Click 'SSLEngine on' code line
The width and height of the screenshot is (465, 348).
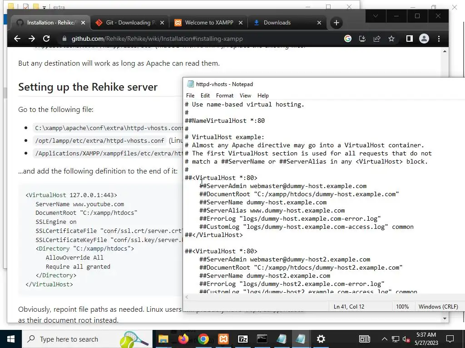coord(56,222)
